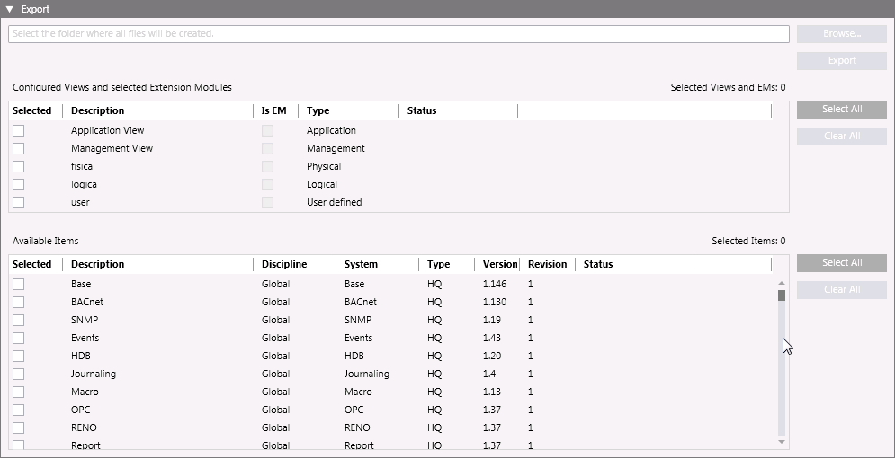Select All views and extension modules
Image resolution: width=895 pixels, height=458 pixels.
tap(841, 110)
